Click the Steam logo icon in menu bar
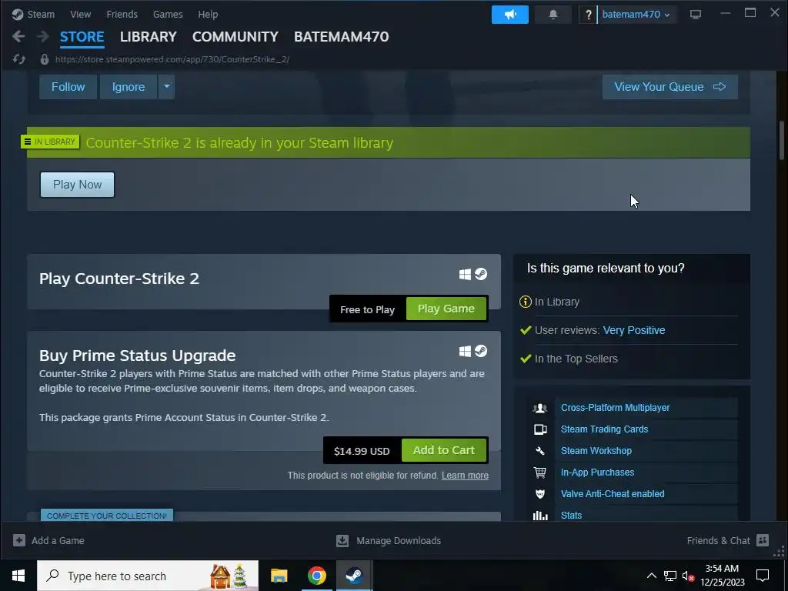 pos(18,14)
